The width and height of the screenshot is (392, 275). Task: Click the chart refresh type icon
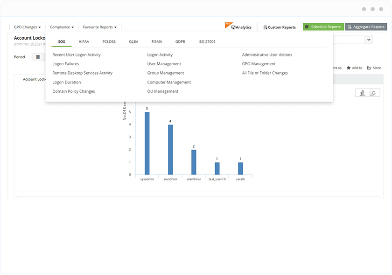click(x=373, y=93)
